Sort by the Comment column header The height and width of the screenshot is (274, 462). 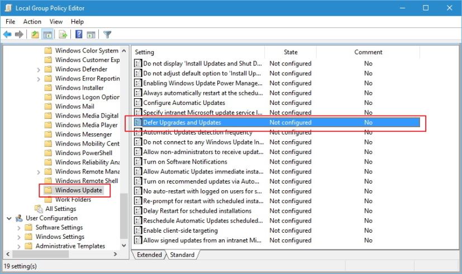[x=368, y=52]
